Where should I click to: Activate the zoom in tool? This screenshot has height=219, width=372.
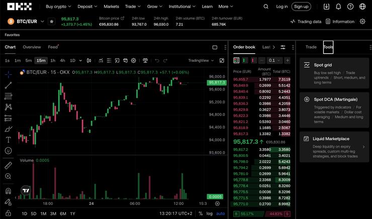pyautogui.click(x=9, y=176)
